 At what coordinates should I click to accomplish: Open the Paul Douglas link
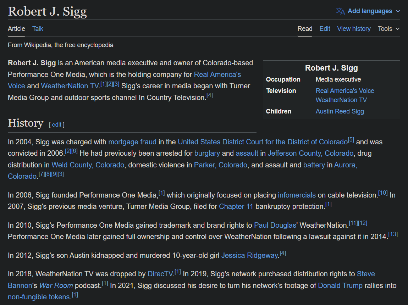click(x=275, y=225)
